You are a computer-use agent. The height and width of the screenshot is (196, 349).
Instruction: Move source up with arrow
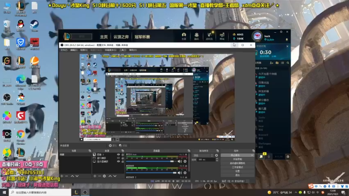pyautogui.click(x=110, y=176)
